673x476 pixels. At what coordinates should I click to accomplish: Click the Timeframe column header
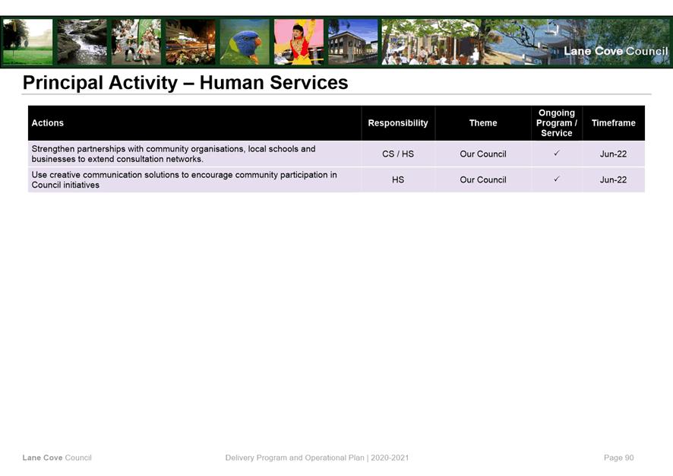pyautogui.click(x=613, y=123)
